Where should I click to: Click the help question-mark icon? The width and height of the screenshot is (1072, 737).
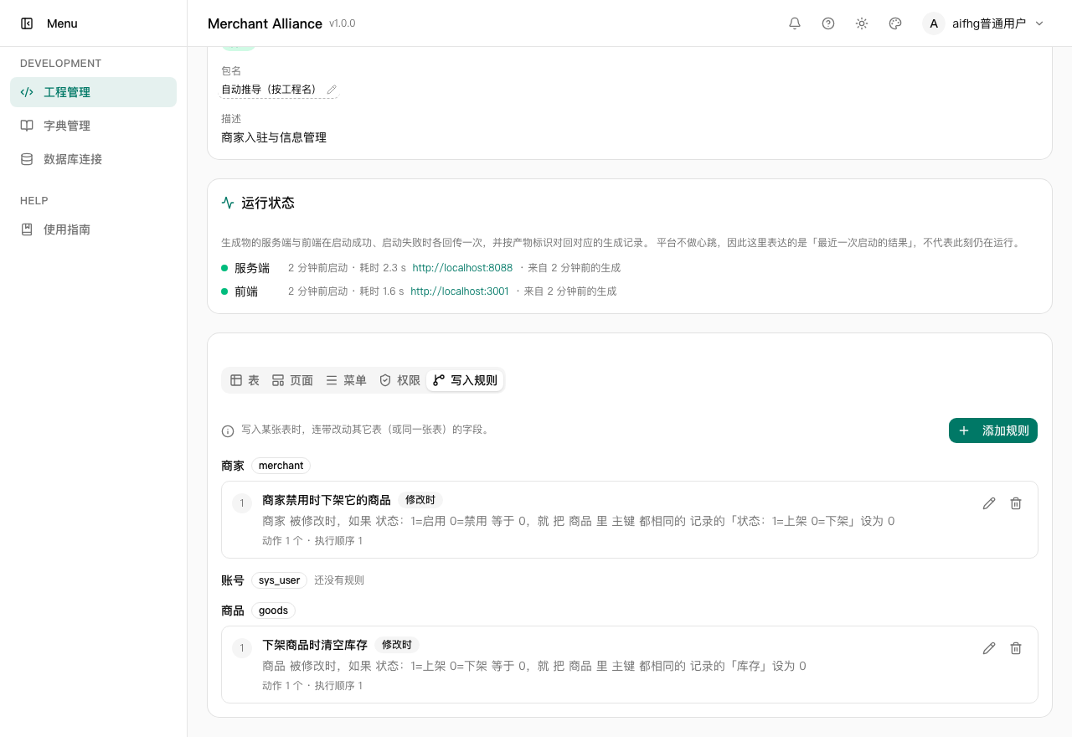pyautogui.click(x=828, y=23)
